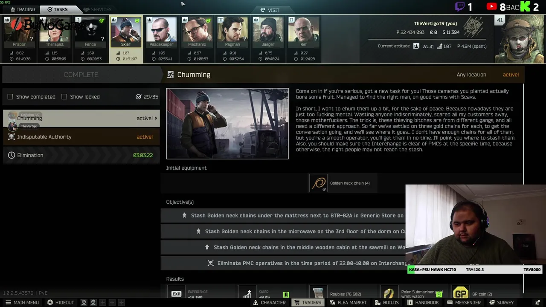Select trader Jaeger portrait
546x307 pixels.
pyautogui.click(x=268, y=32)
